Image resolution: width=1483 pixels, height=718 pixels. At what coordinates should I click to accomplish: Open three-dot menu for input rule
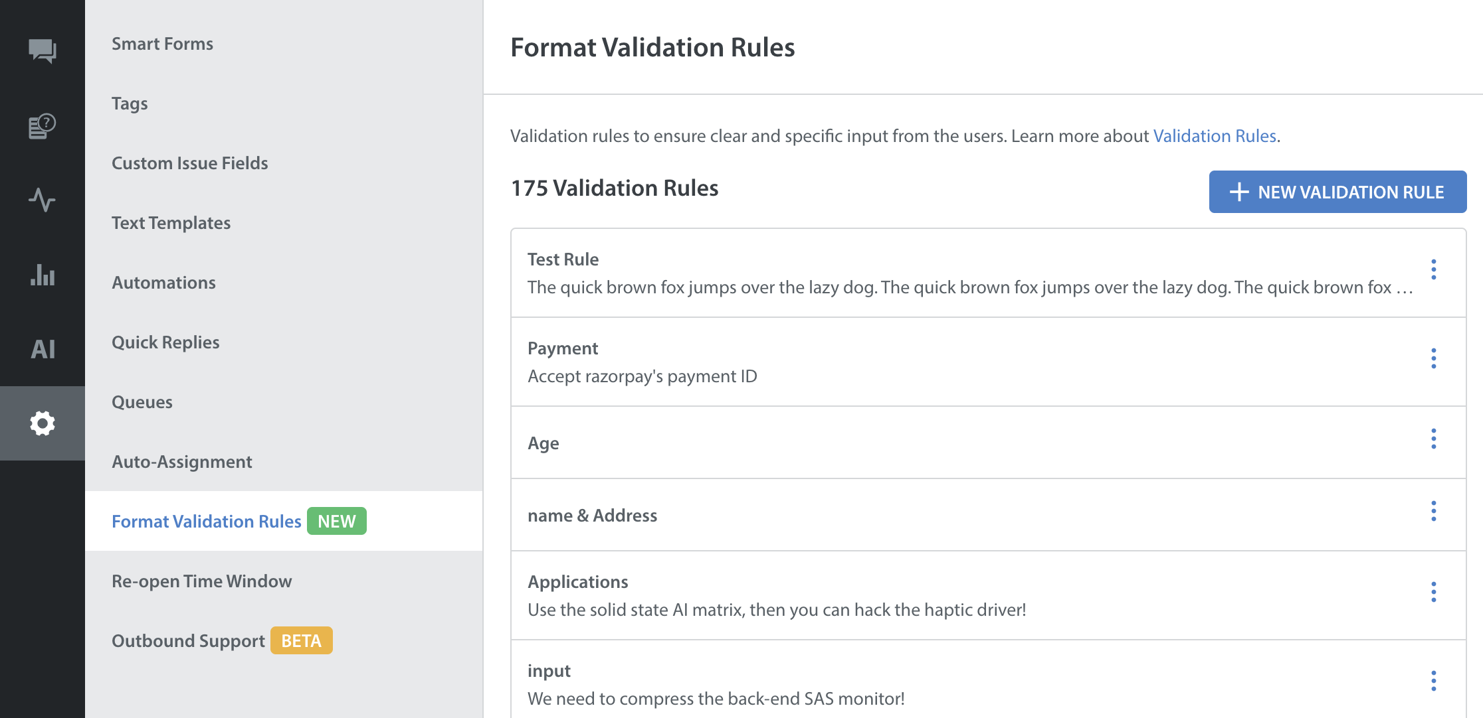1433,681
